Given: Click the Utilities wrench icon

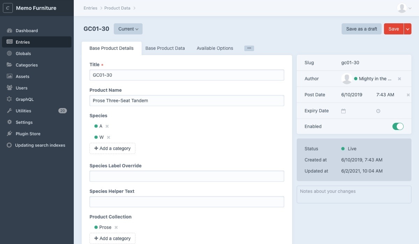Looking at the screenshot, I should (9, 111).
